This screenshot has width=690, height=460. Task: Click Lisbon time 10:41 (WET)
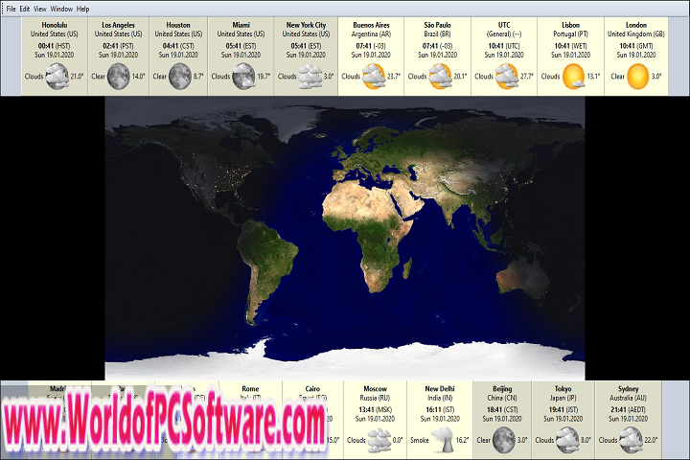pos(571,46)
